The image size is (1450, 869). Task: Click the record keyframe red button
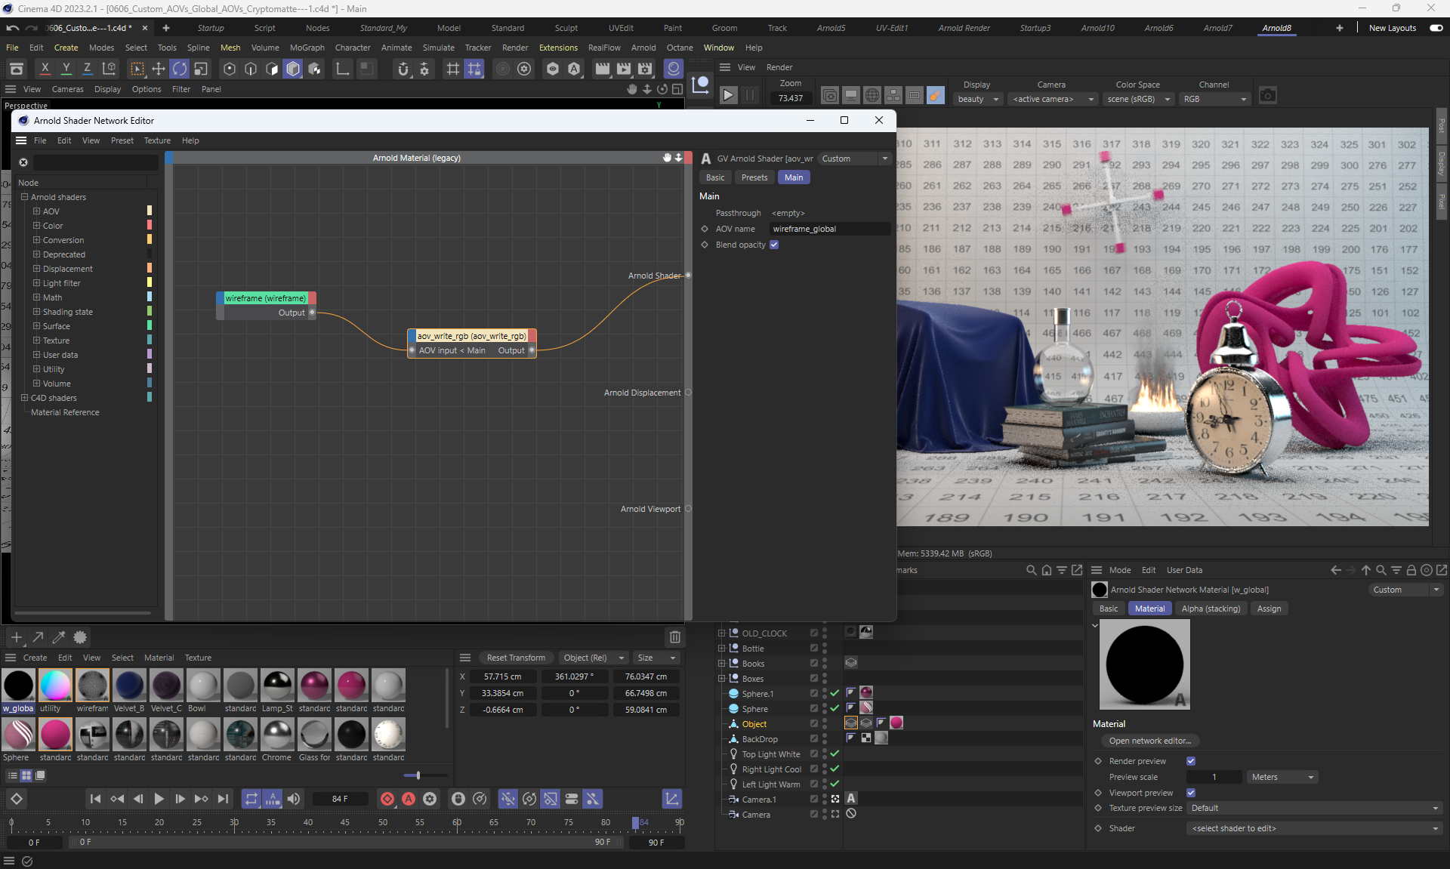[x=387, y=799]
